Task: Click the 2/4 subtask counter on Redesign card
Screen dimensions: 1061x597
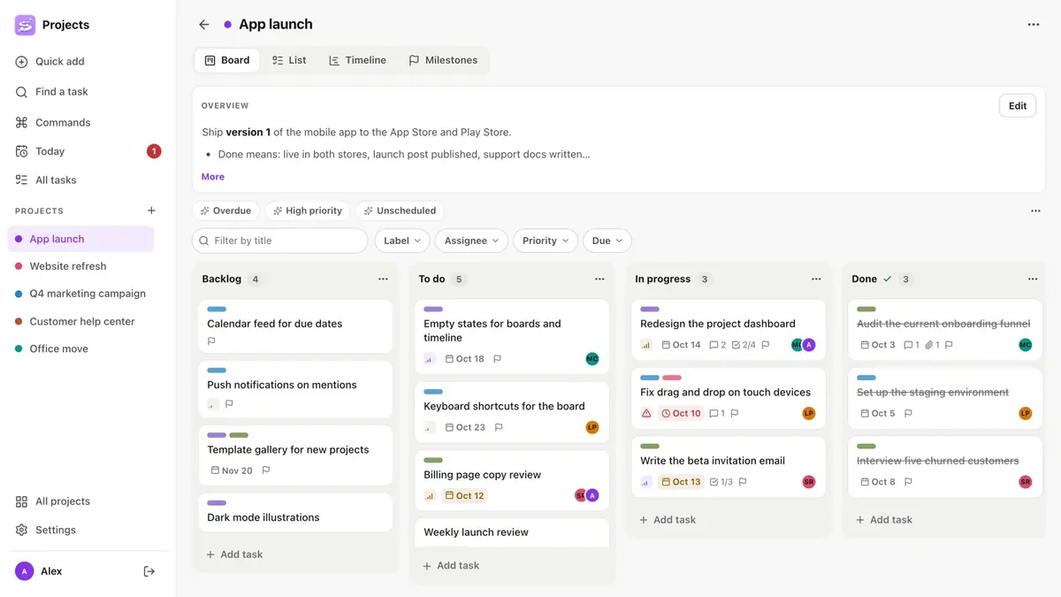Action: click(744, 345)
